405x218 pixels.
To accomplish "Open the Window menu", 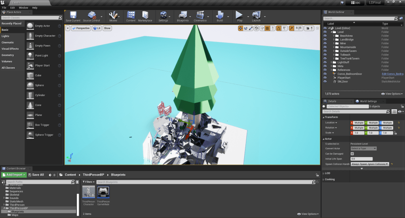I will (23, 8).
